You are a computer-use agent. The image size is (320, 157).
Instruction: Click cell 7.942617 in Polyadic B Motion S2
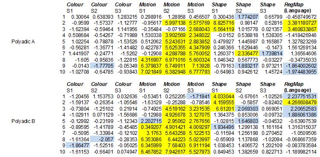coord(175,151)
